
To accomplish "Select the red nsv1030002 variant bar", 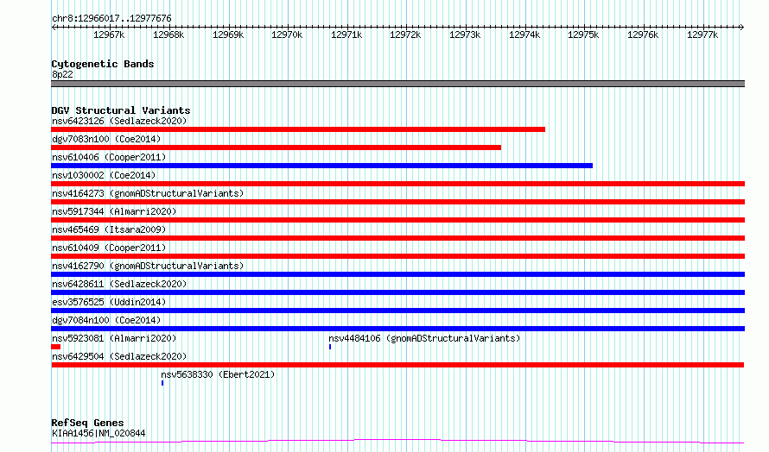I will pyautogui.click(x=397, y=184).
